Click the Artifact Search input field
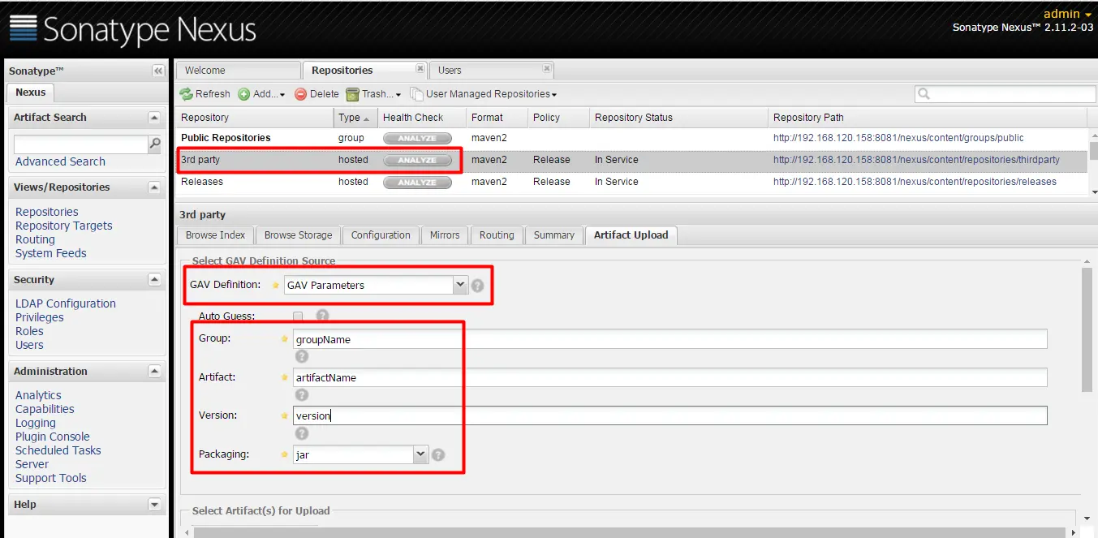This screenshot has width=1098, height=538. (81, 144)
